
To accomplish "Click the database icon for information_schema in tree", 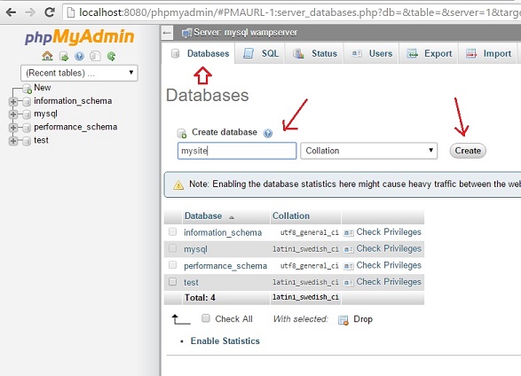I will (27, 101).
